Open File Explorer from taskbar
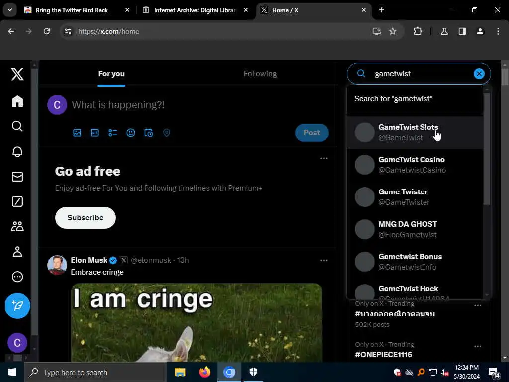The height and width of the screenshot is (382, 509). coord(180,372)
